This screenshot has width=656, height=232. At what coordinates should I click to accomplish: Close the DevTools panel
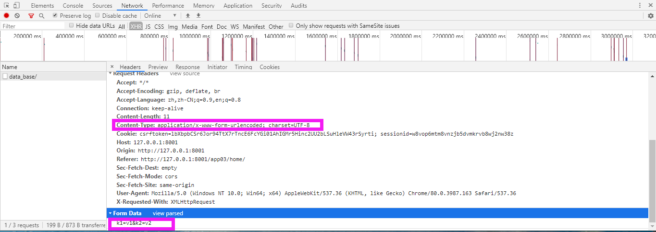[651, 5]
